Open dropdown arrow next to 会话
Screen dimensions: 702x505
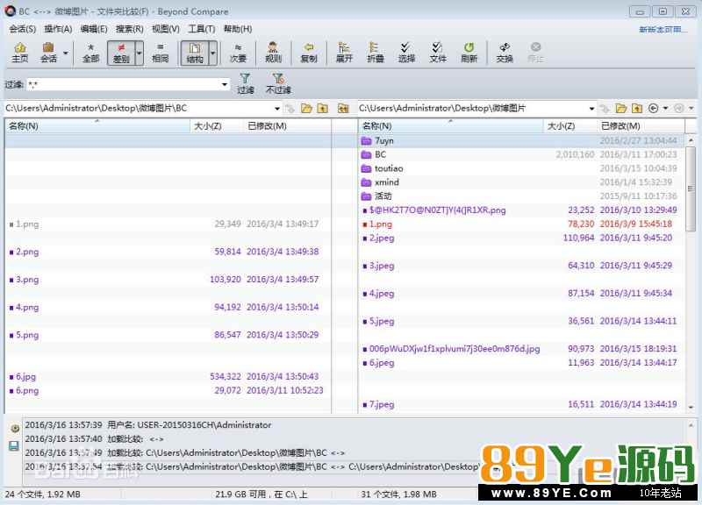pos(65,53)
